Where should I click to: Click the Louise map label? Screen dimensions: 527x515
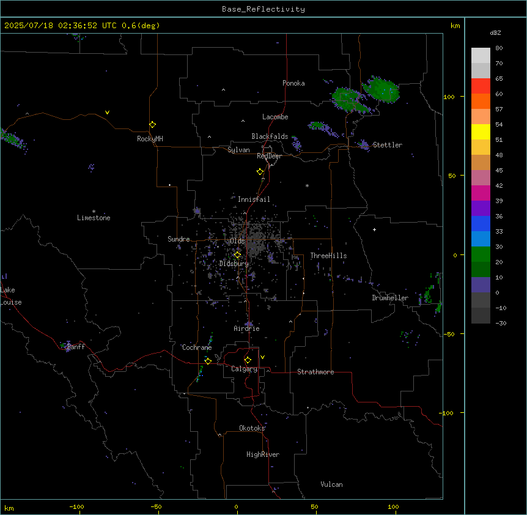pos(11,302)
